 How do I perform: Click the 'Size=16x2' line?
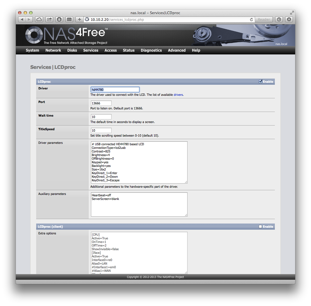point(98,169)
